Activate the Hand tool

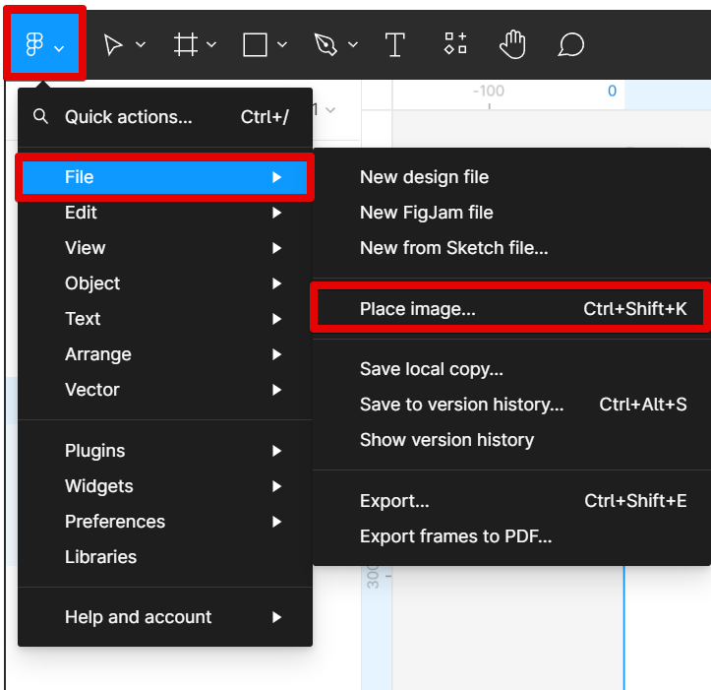tap(512, 45)
